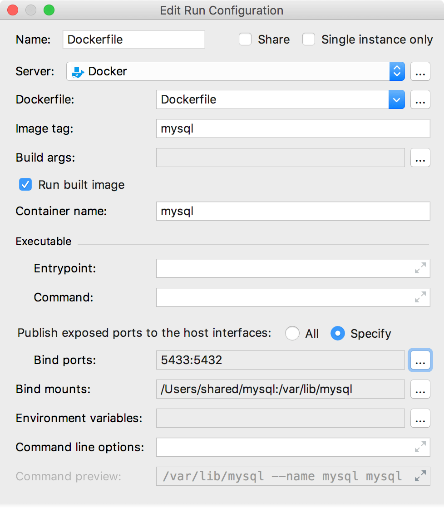
Task: Open the Server settings ellipsis button
Action: 420,71
